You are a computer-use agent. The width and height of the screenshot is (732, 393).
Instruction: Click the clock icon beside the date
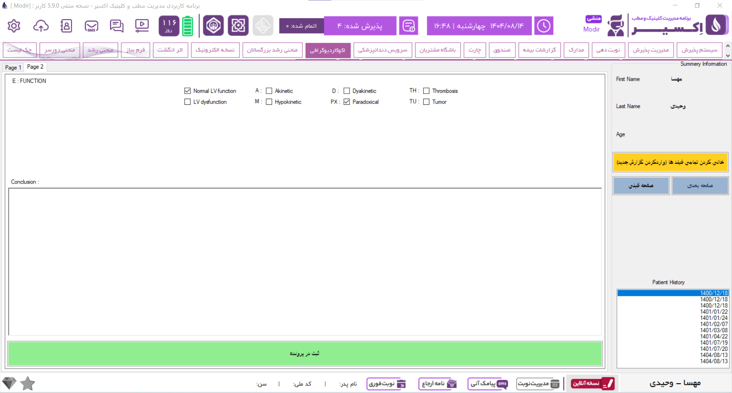(x=543, y=26)
